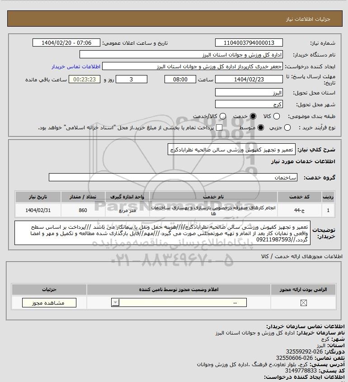Viewport: 348px width, 382px height.
Task: Select the کالا radio button
Action: (x=277, y=117)
